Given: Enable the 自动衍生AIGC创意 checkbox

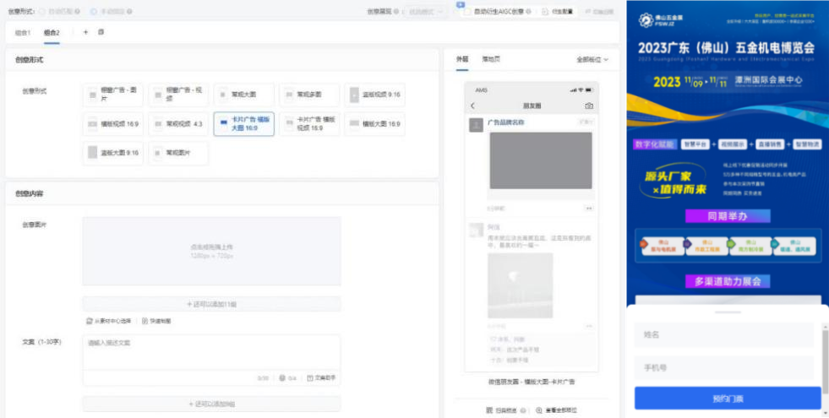Looking at the screenshot, I should pos(466,11).
